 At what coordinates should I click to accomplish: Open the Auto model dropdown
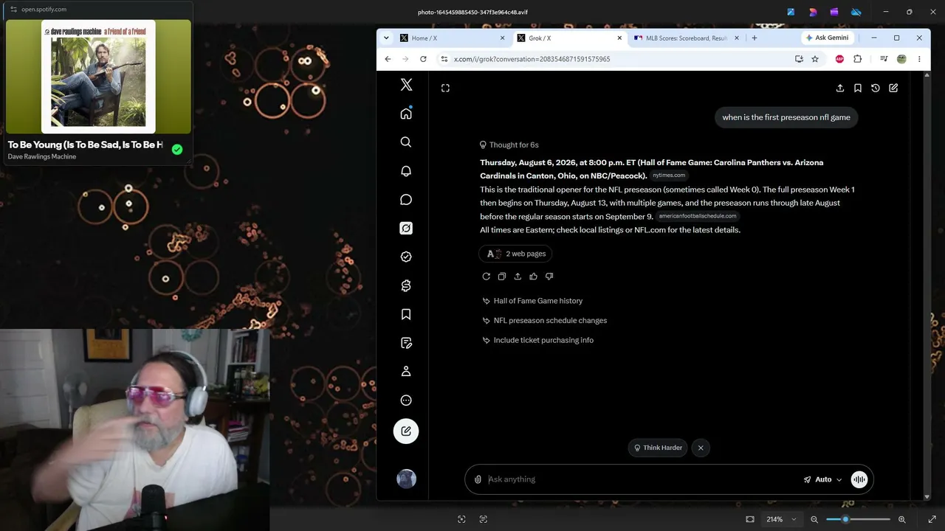pyautogui.click(x=822, y=479)
